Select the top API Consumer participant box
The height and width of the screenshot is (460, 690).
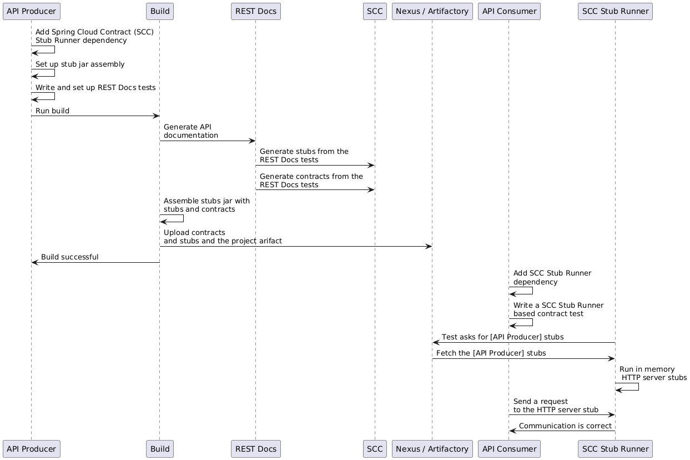pyautogui.click(x=509, y=11)
